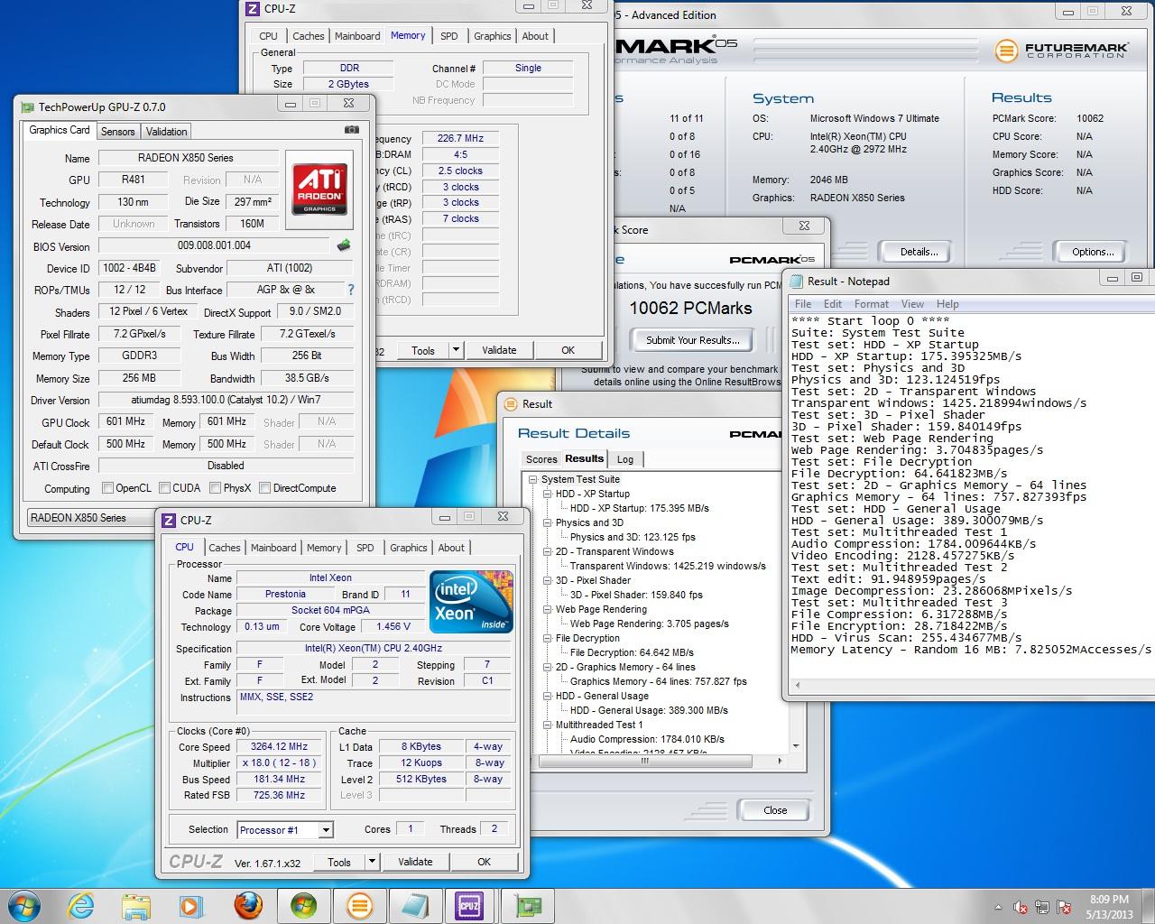The width and height of the screenshot is (1155, 924).
Task: Click the Windows flag taskbar button
Action: [304, 905]
